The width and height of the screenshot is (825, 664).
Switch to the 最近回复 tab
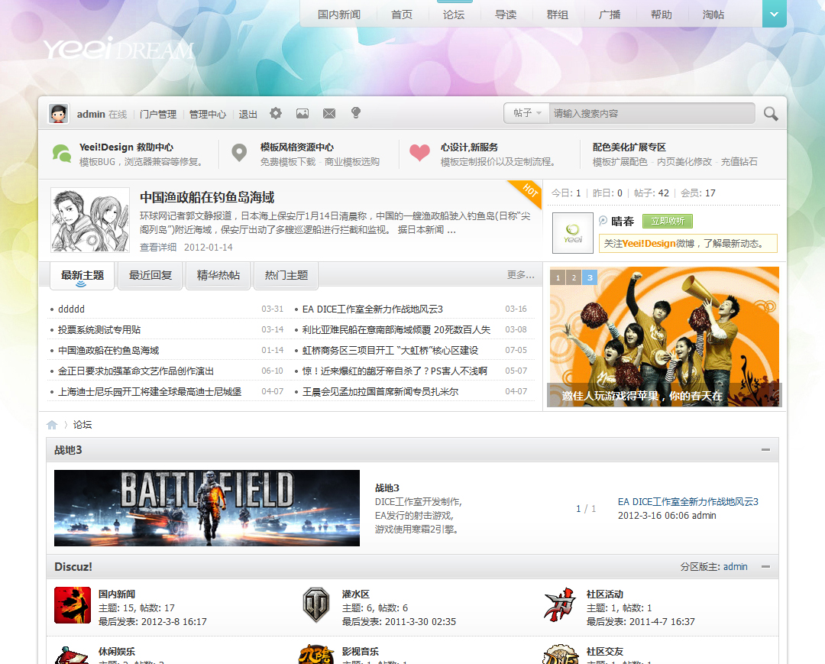tap(150, 275)
